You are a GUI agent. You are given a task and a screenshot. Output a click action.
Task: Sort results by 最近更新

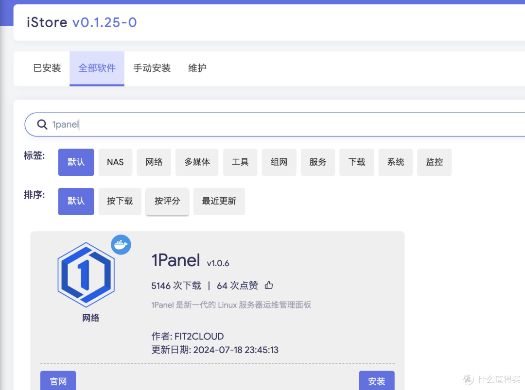(x=219, y=201)
